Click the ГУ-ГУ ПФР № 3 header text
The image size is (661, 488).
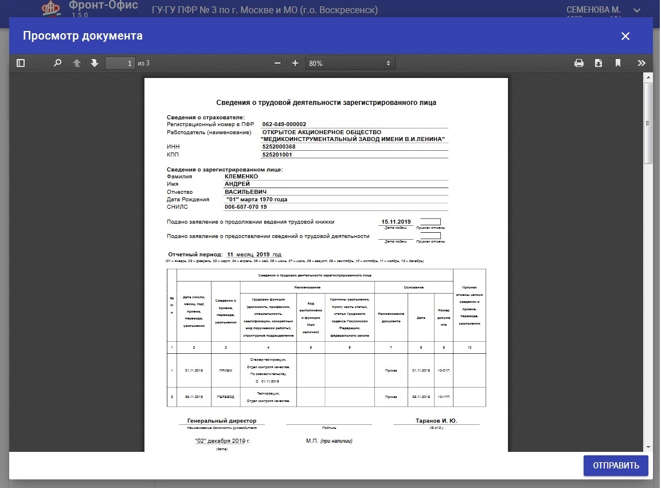click(x=265, y=10)
